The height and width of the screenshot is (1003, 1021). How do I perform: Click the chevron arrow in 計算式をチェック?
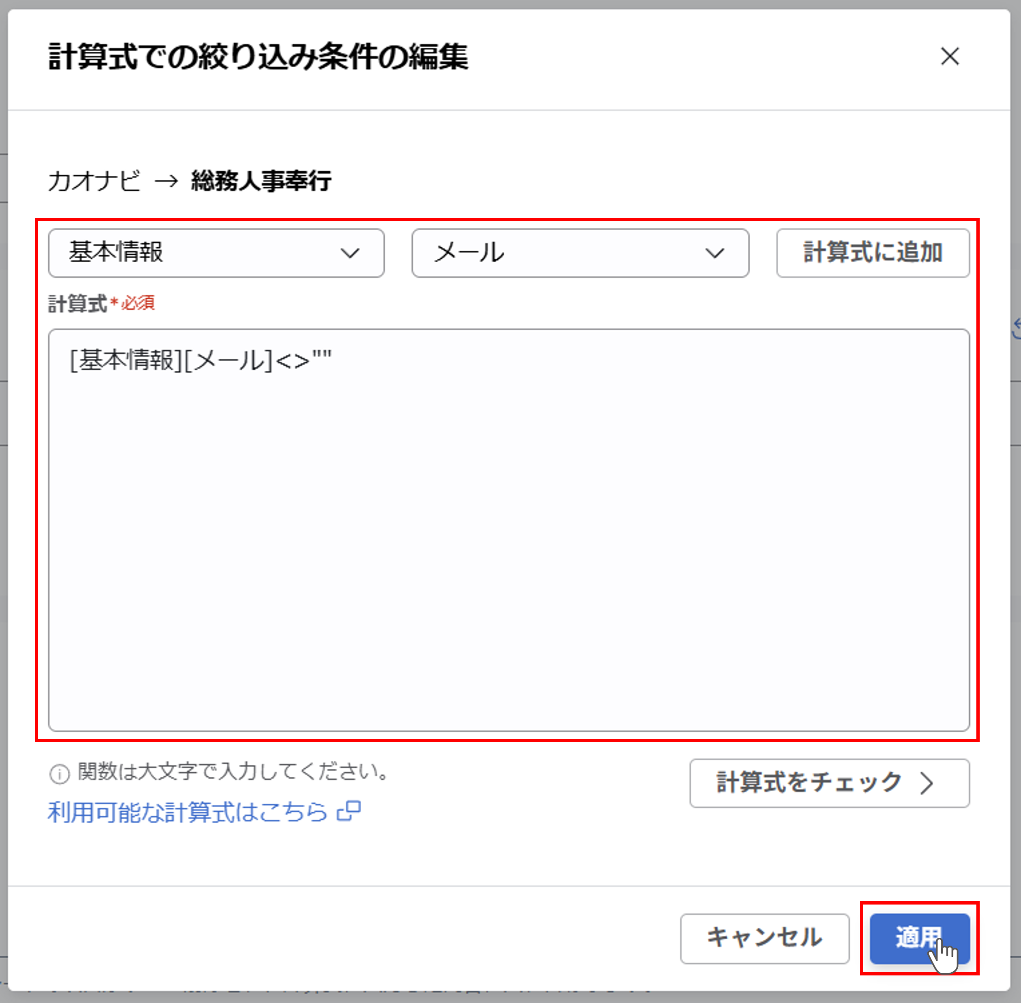point(926,783)
